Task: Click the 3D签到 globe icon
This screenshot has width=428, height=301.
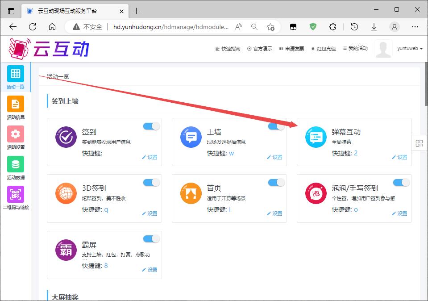Action: point(66,193)
